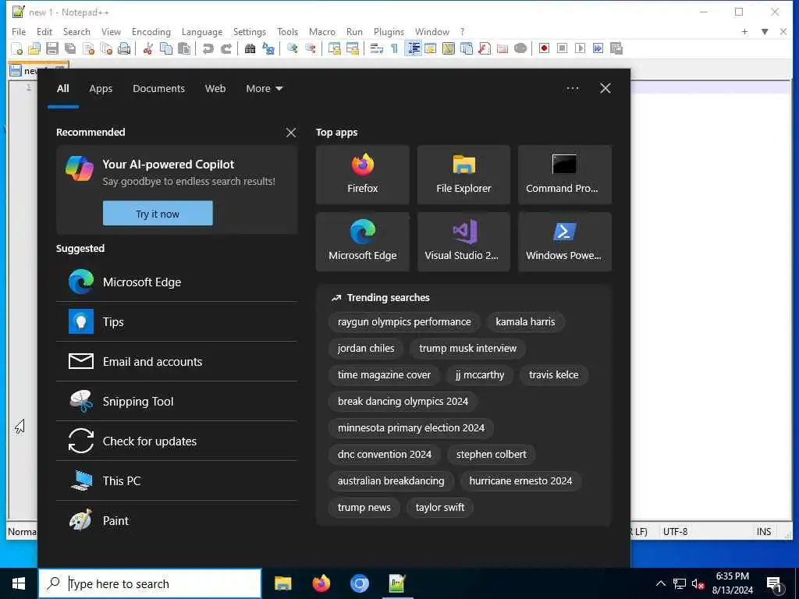
Task: Click the Save icon in Notepad++ toolbar
Action: 52,48
